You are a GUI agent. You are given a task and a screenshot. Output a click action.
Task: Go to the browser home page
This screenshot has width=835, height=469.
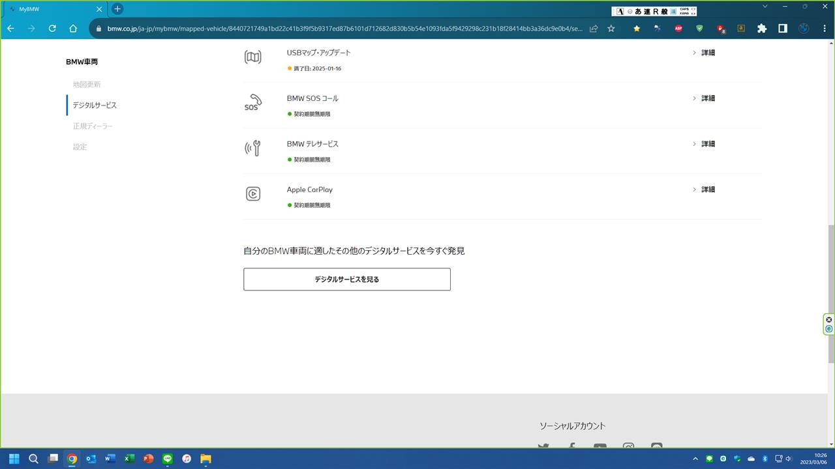[73, 29]
